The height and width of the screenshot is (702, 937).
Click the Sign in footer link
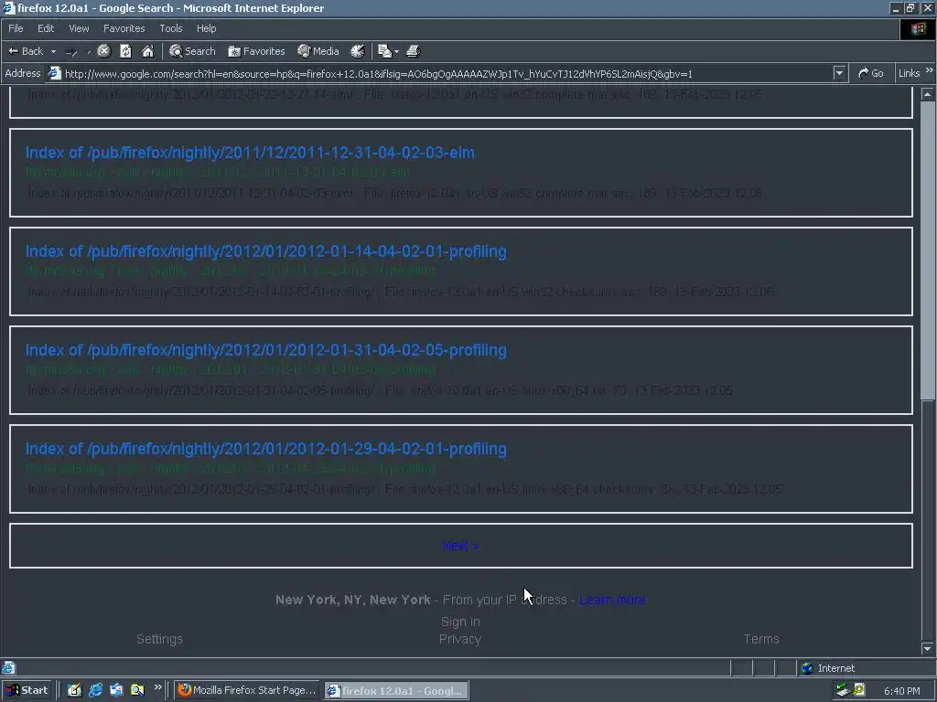[x=460, y=622]
